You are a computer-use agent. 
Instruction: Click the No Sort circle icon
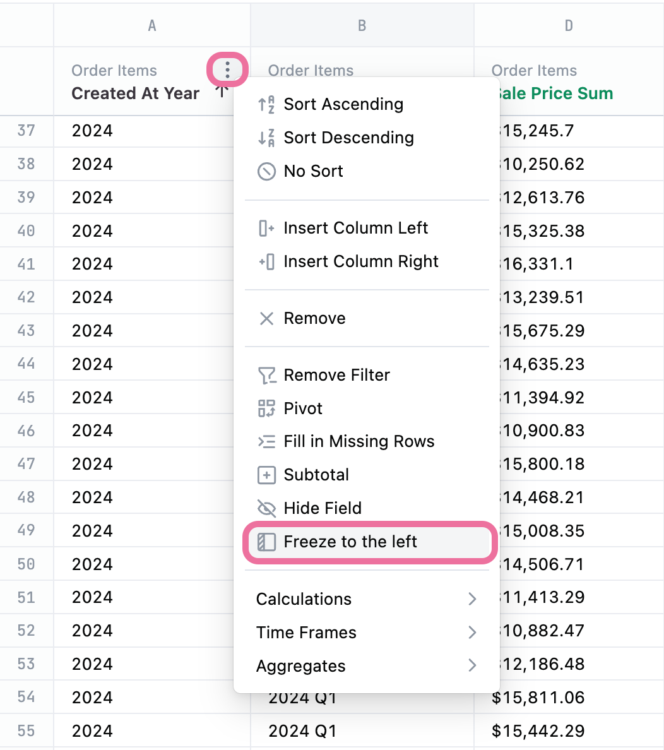click(x=266, y=171)
